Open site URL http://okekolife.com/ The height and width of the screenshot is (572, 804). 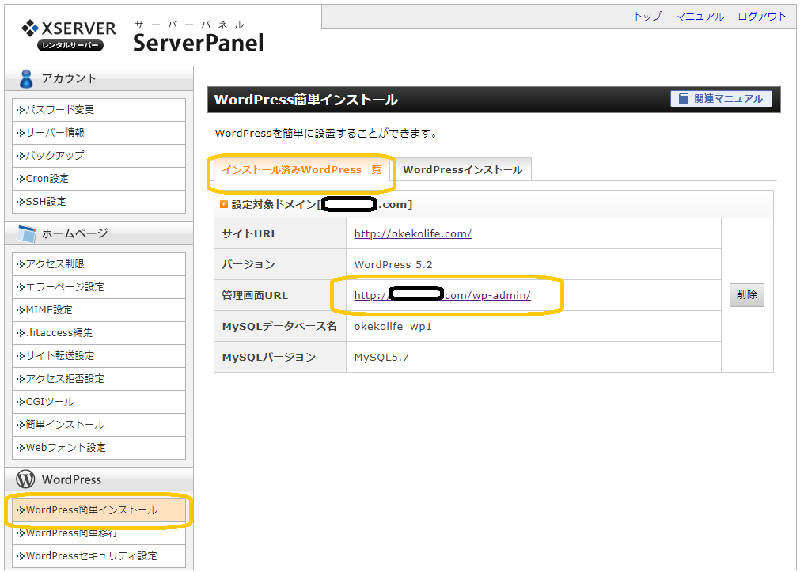coord(413,233)
